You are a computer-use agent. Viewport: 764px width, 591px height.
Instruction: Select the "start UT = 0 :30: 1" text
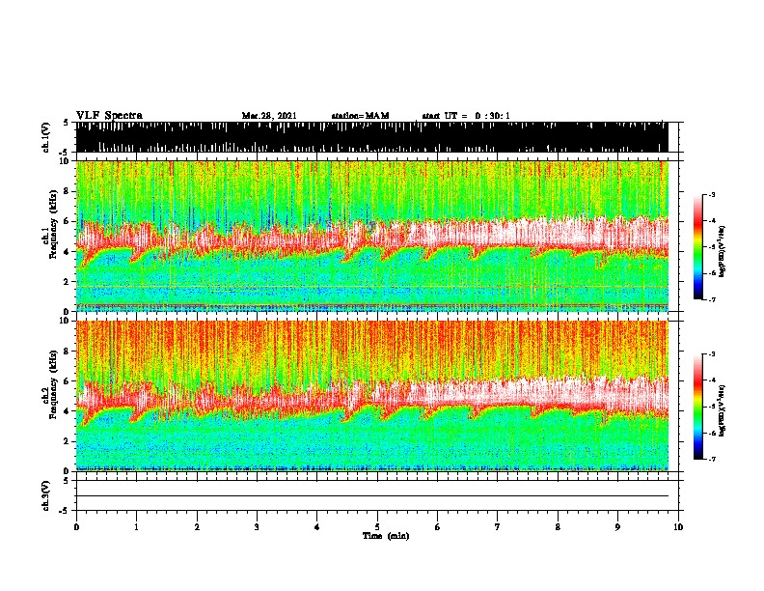coord(466,116)
